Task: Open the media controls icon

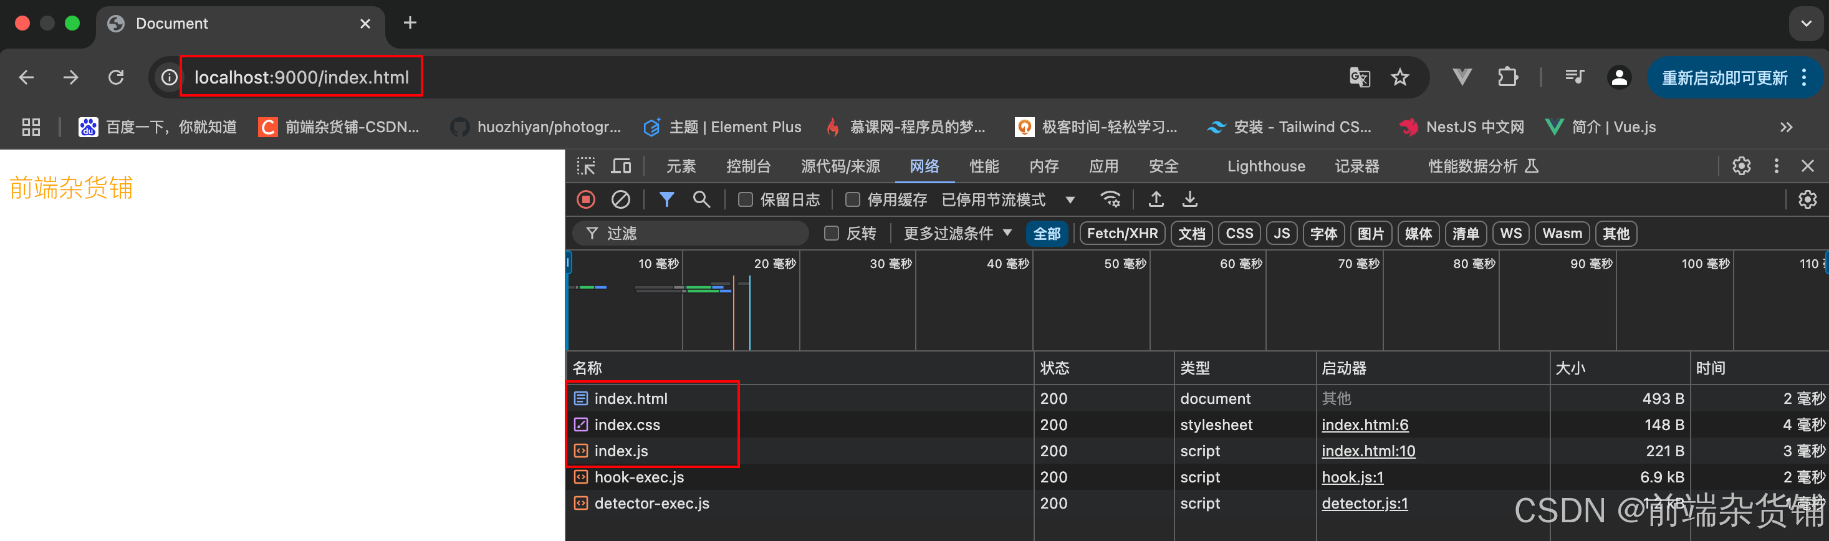Action: [x=1574, y=77]
